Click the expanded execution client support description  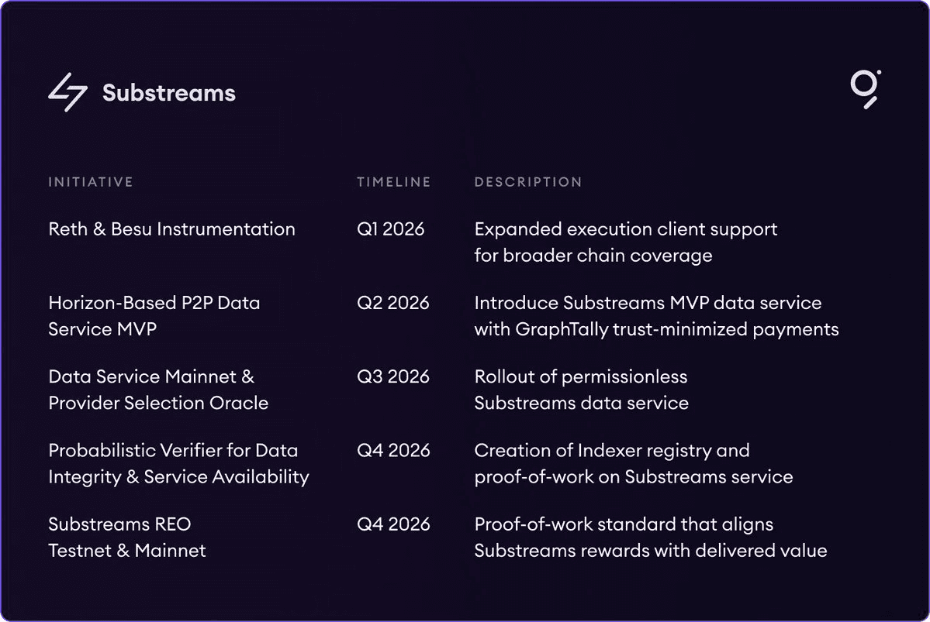(625, 242)
